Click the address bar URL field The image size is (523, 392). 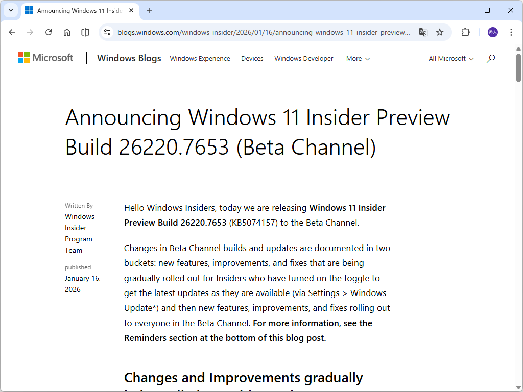coord(264,32)
